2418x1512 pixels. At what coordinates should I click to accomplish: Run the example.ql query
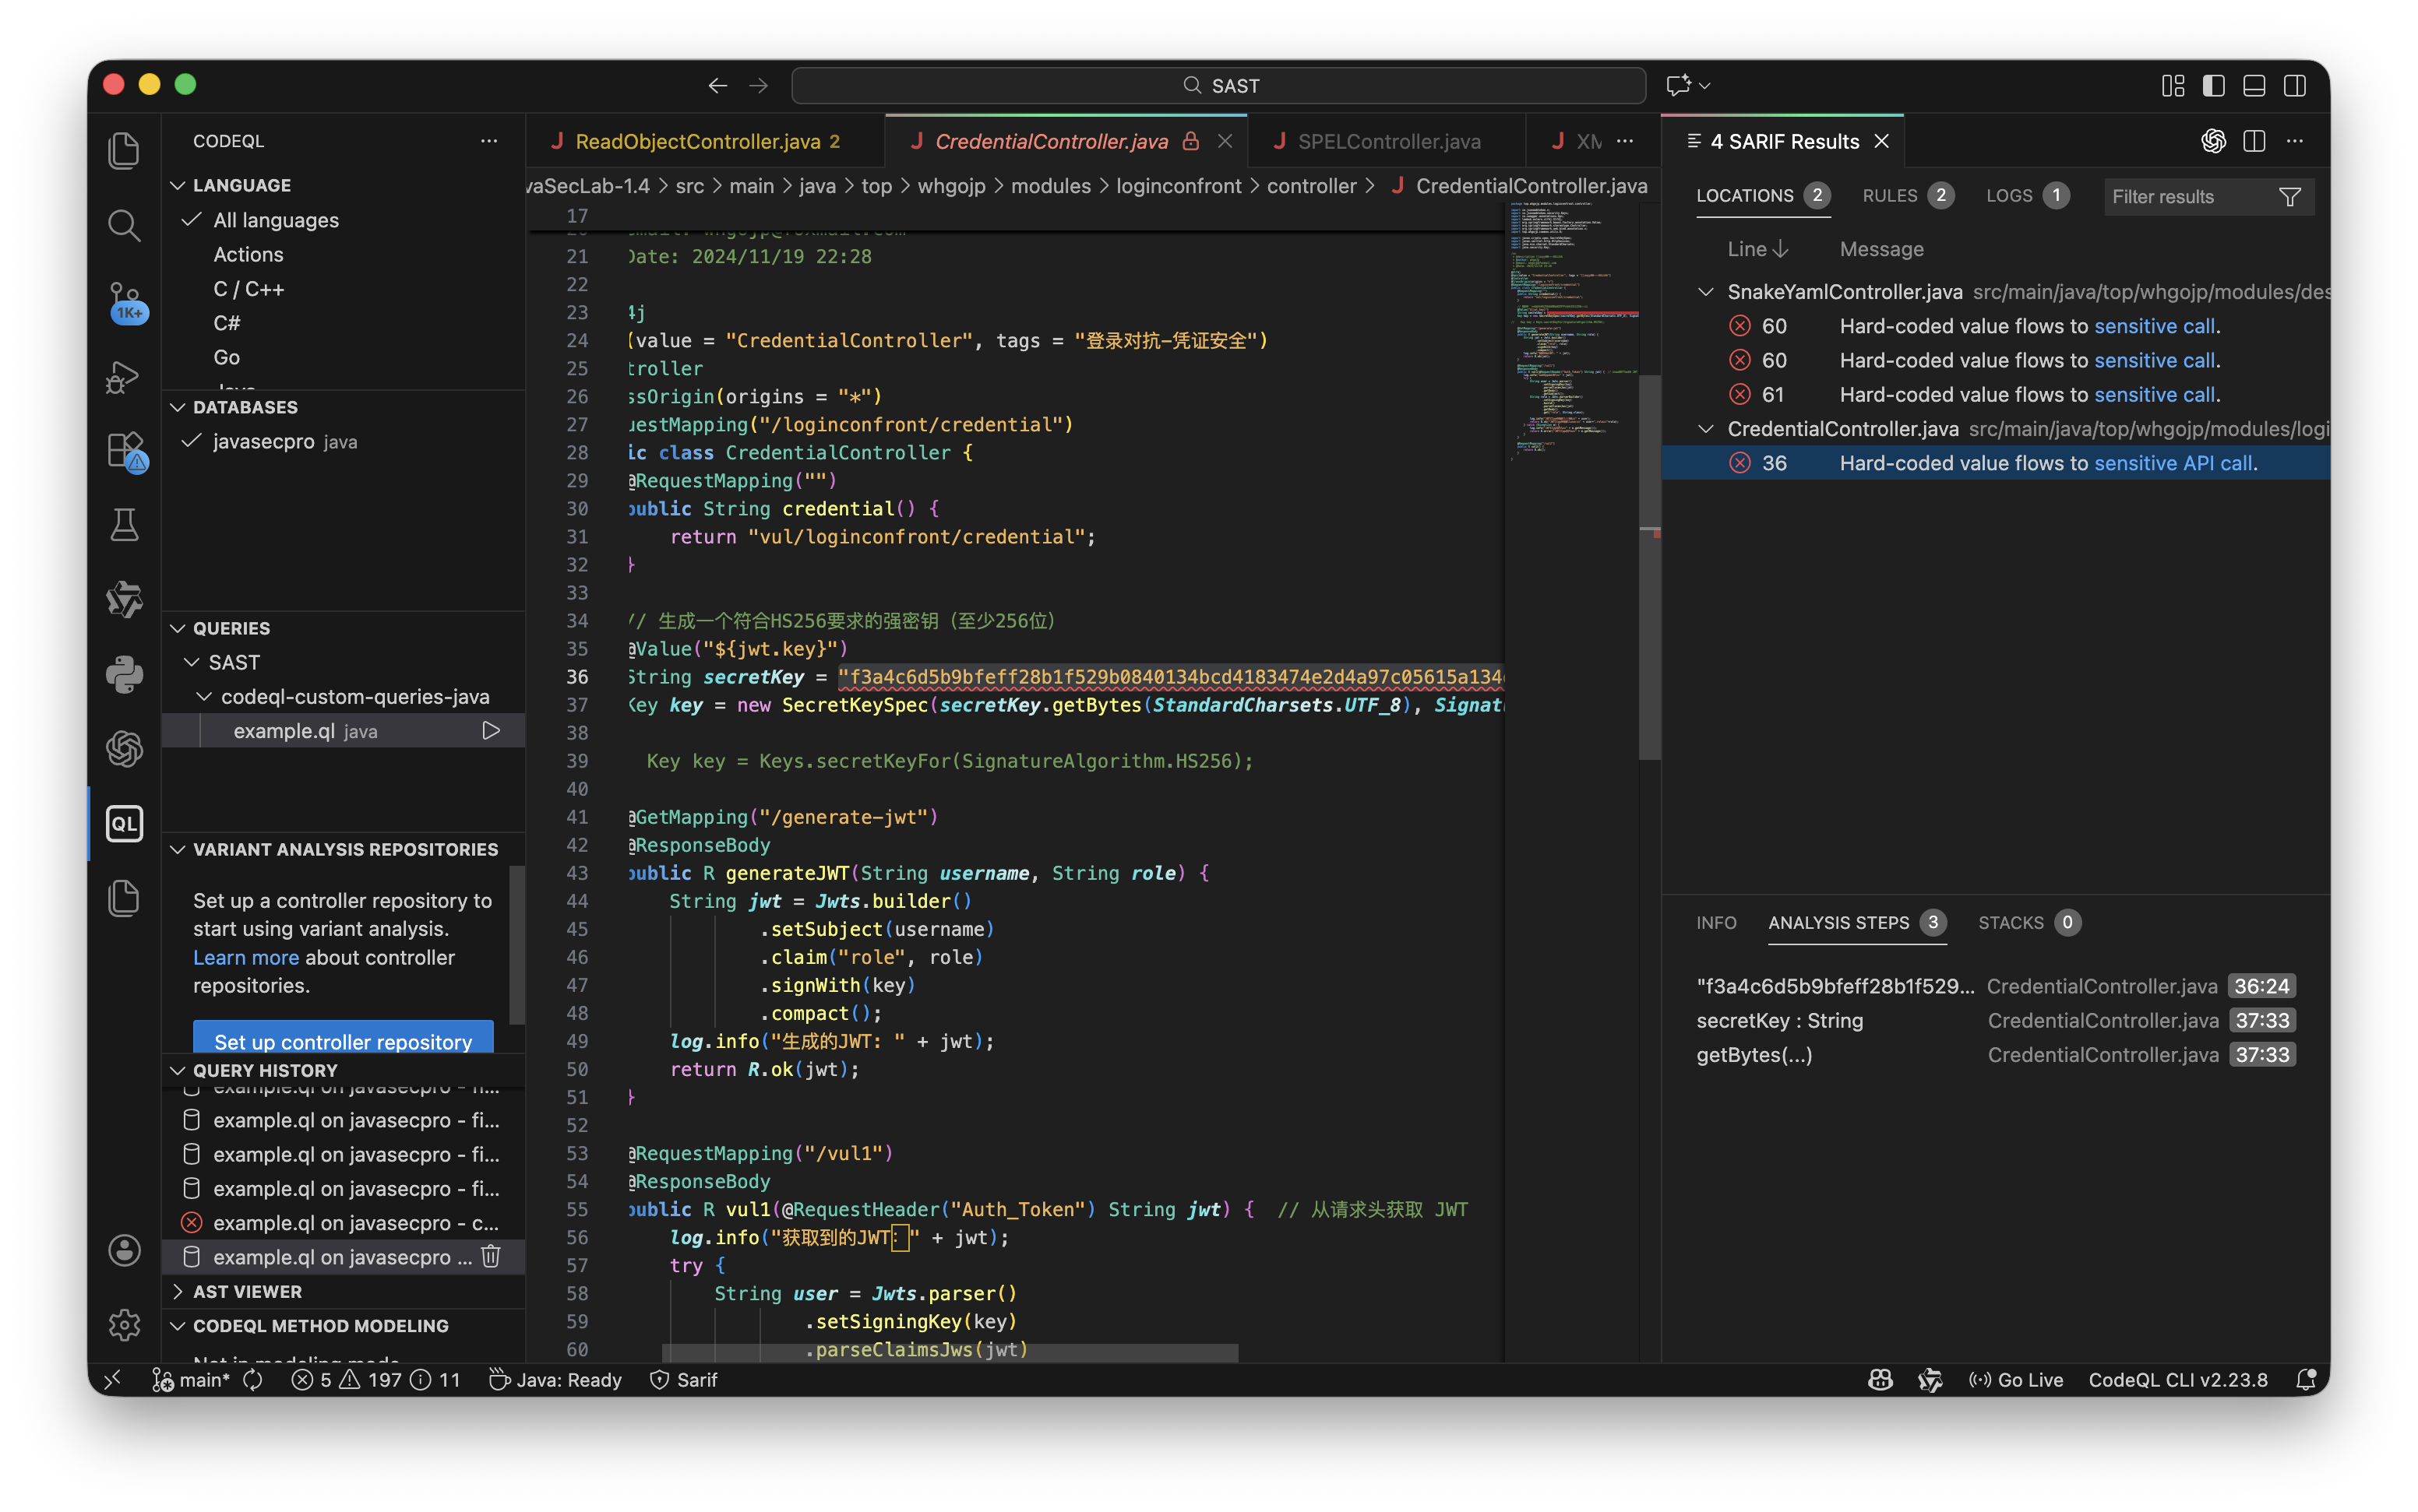(492, 731)
